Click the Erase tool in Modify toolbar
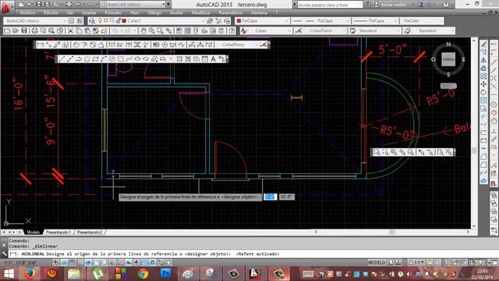 click(483, 44)
